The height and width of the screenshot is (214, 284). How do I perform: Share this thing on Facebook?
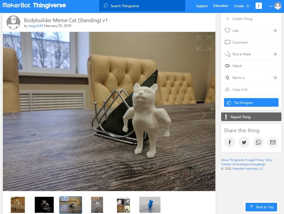tap(229, 142)
